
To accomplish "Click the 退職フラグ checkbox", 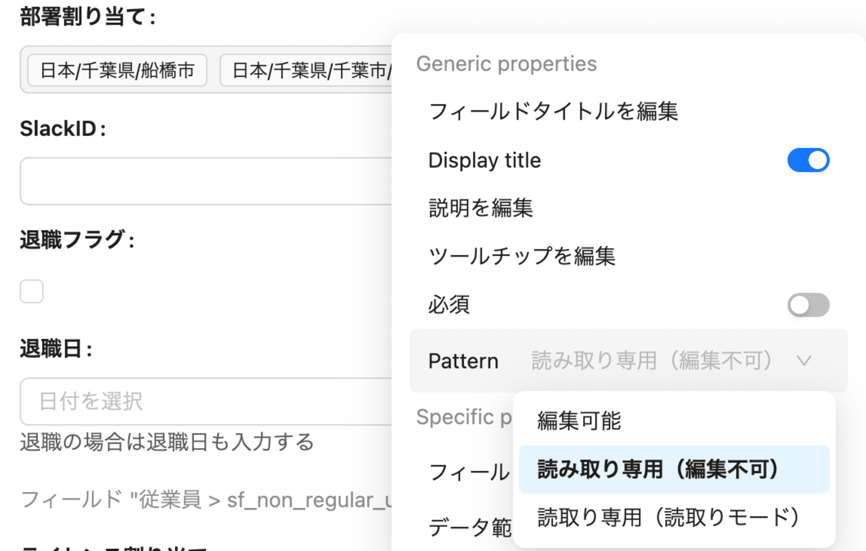I will pos(31,290).
